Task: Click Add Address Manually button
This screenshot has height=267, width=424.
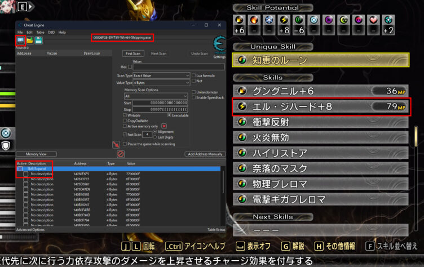Action: [x=205, y=154]
